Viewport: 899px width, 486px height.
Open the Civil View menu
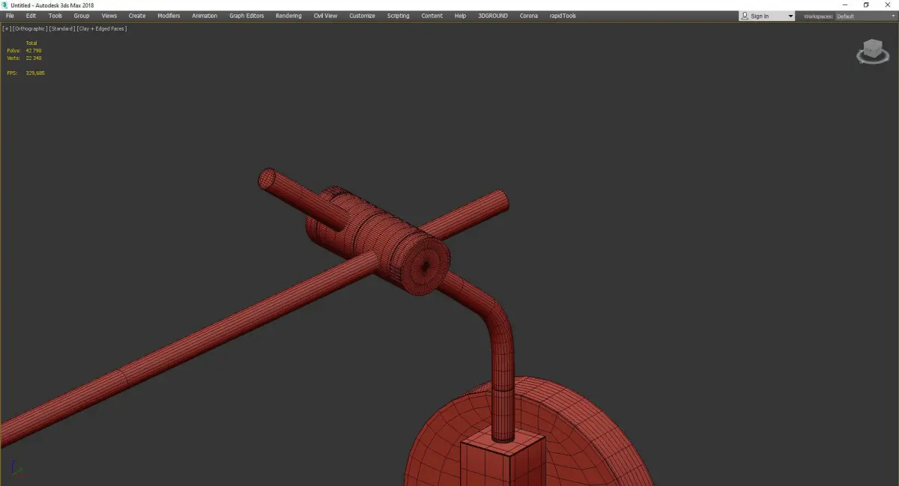tap(325, 16)
